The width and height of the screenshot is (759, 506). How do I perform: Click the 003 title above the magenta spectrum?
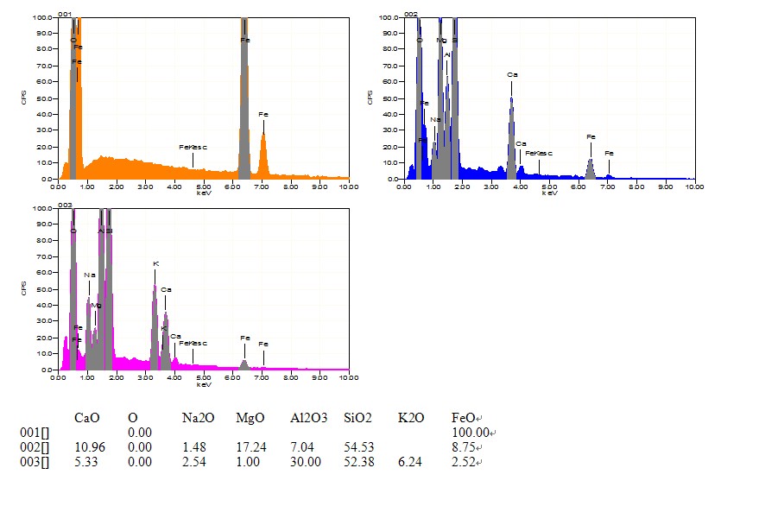click(x=65, y=205)
